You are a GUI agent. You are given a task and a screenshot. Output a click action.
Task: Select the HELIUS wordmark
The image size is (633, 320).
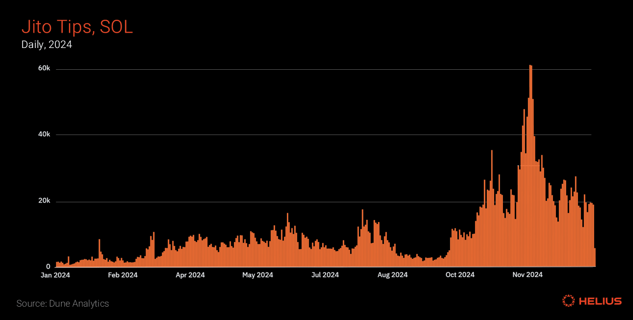[x=601, y=300]
